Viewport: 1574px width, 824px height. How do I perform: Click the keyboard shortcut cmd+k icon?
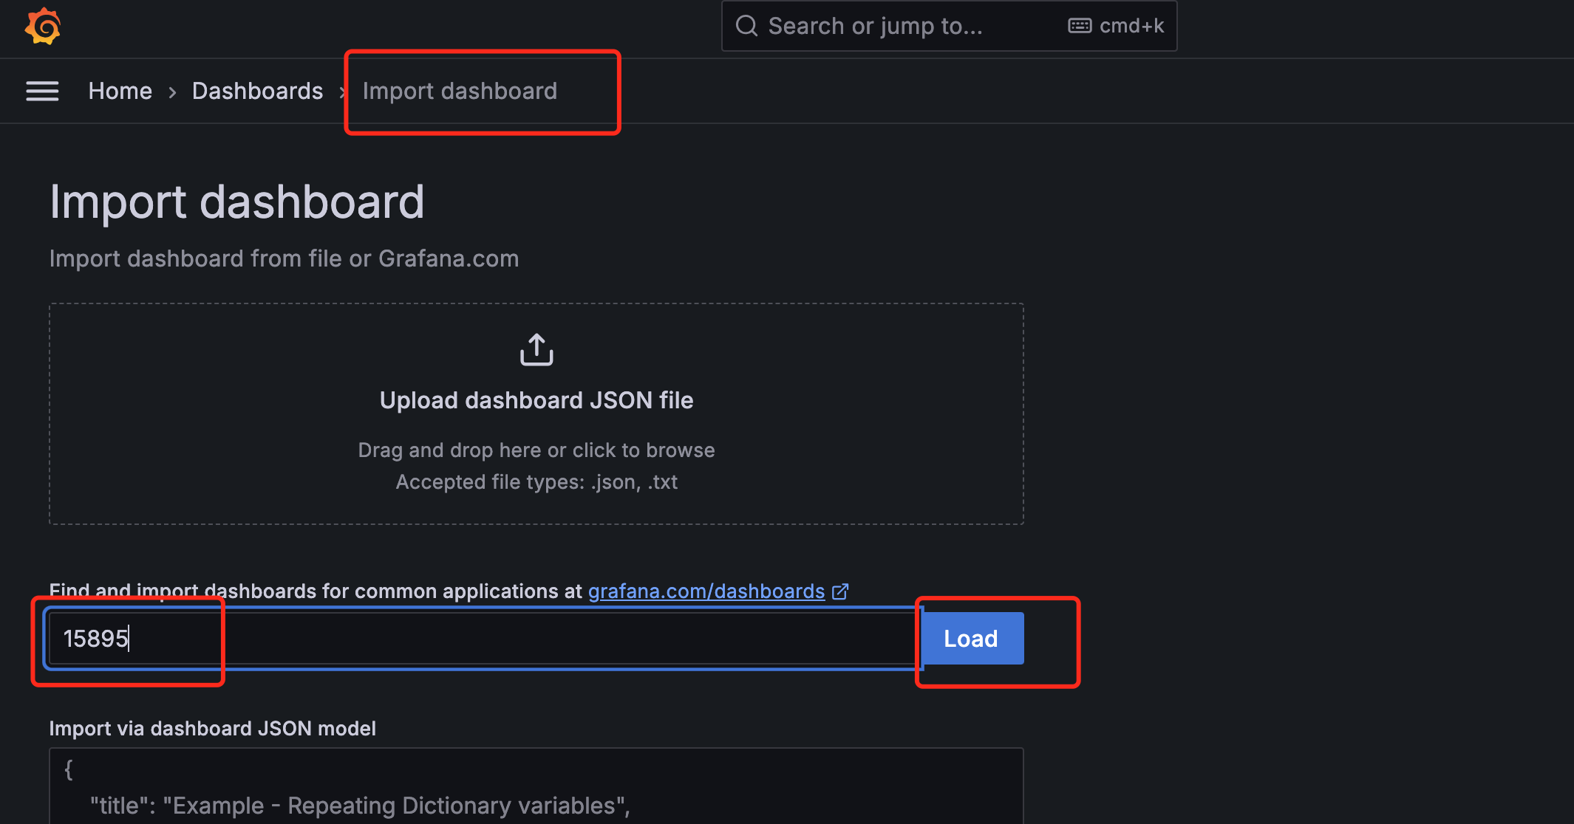click(1080, 26)
